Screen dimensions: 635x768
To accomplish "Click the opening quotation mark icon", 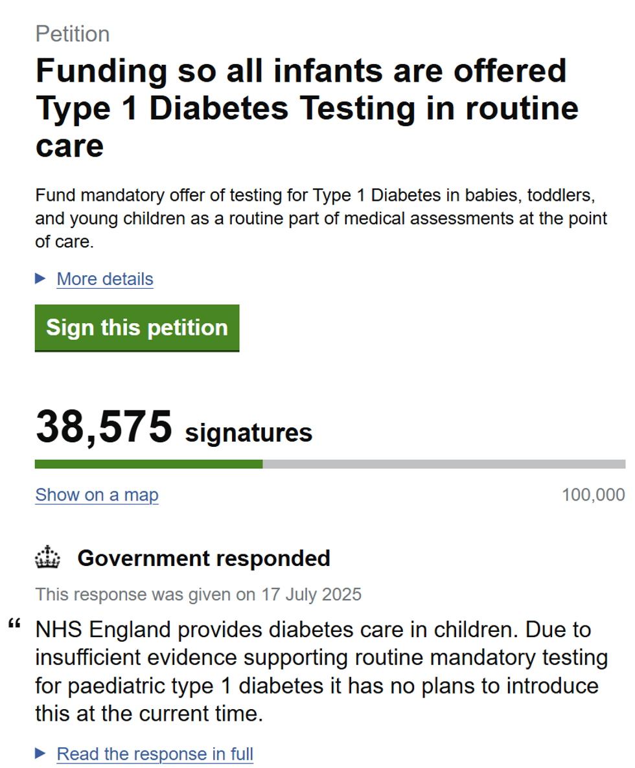I will click(x=14, y=626).
